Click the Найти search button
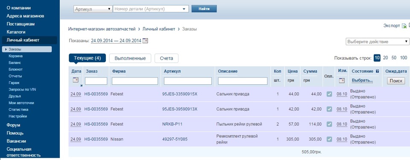Viewport: 410px width, 160px height. (x=204, y=9)
